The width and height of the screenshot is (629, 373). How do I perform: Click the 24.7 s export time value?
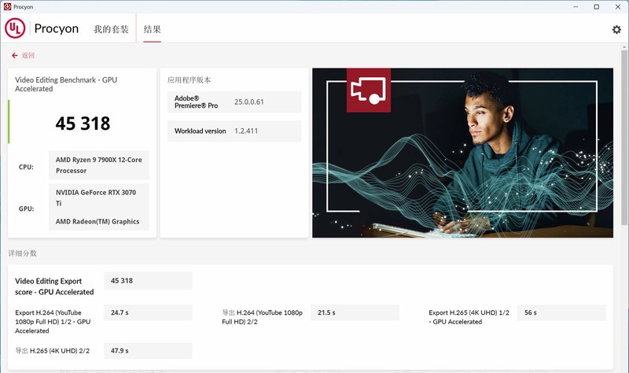pyautogui.click(x=148, y=312)
